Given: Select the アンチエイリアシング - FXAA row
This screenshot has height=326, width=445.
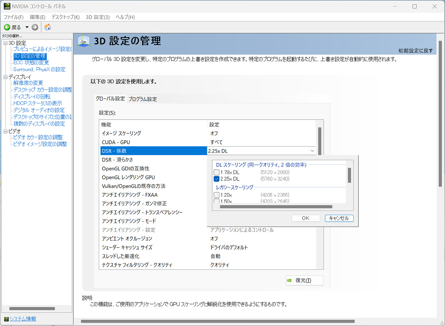Looking at the screenshot, I should pyautogui.click(x=153, y=195).
